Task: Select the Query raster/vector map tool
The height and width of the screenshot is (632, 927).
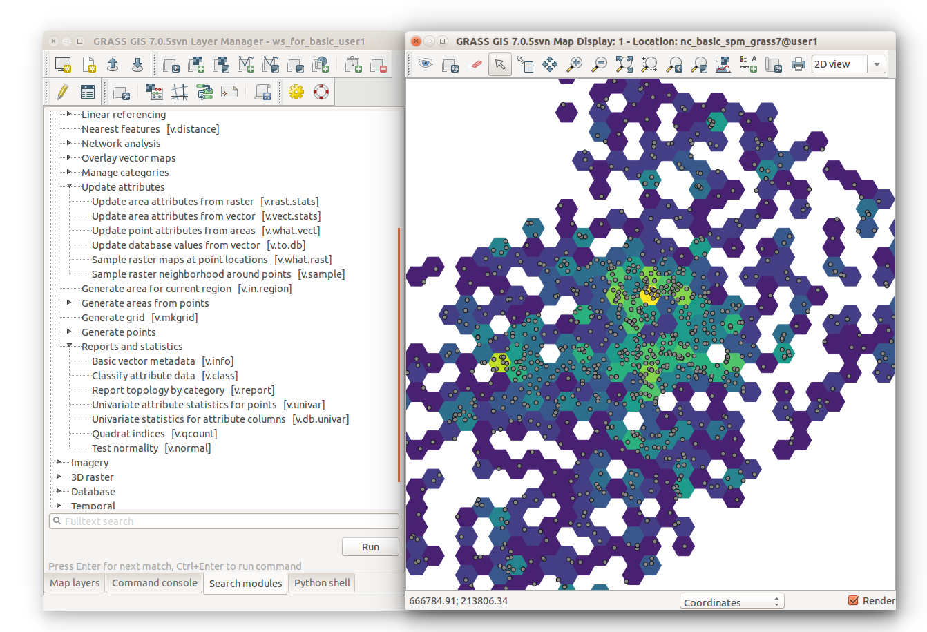Action: (525, 64)
